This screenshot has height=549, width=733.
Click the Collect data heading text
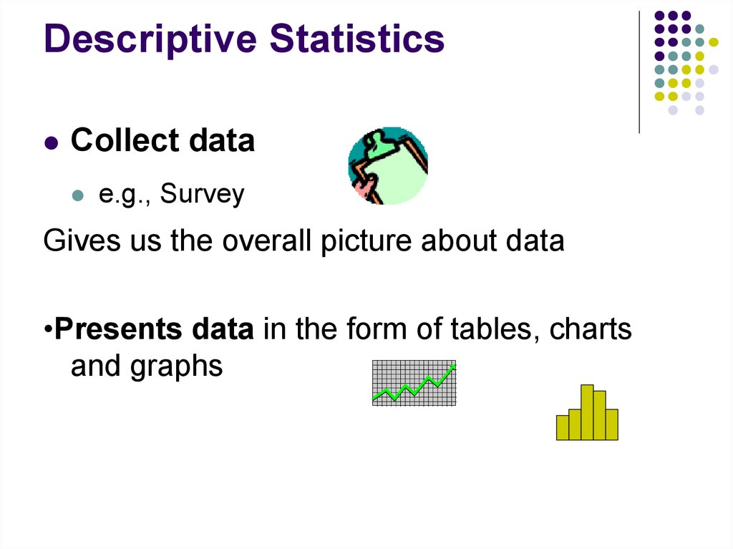pos(162,140)
